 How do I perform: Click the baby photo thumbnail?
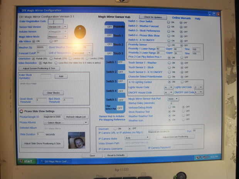coord(76,140)
